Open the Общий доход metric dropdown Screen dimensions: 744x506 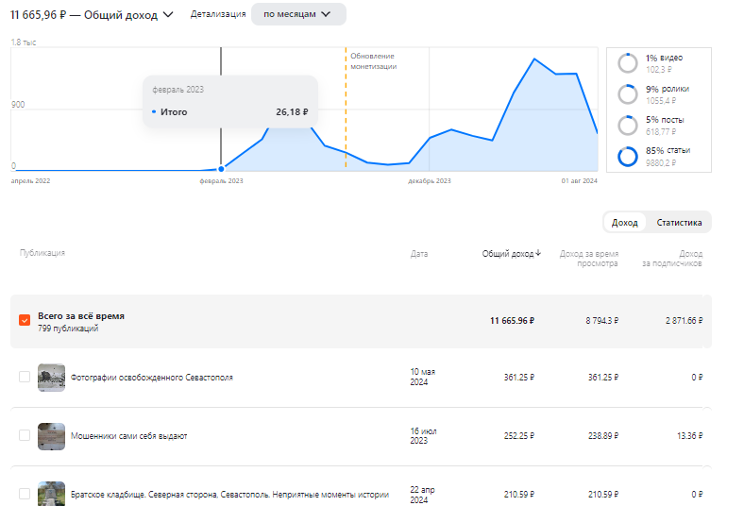coord(168,14)
